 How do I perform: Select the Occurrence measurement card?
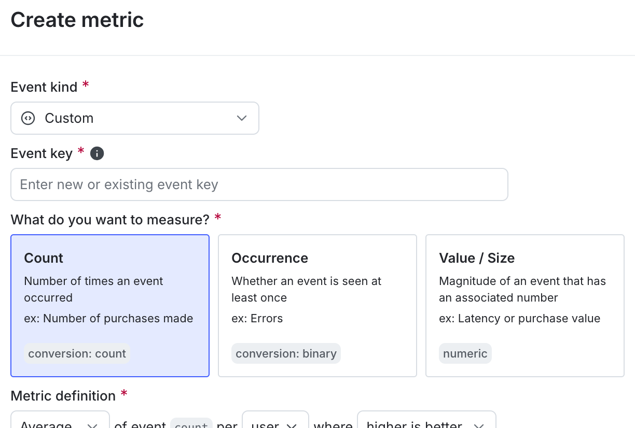click(317, 305)
